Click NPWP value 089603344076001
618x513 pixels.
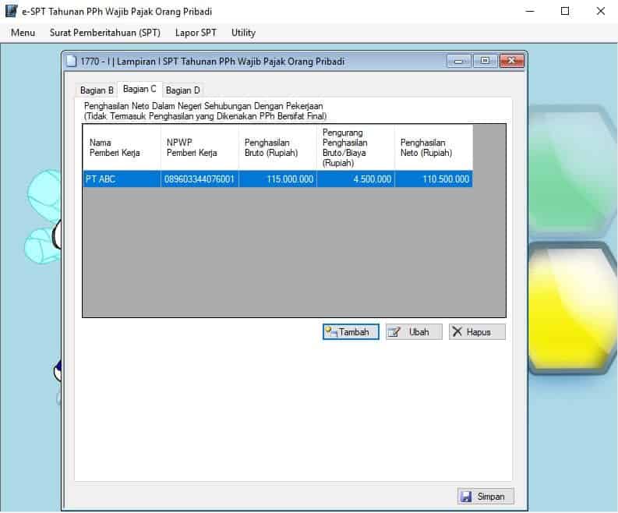(x=199, y=179)
